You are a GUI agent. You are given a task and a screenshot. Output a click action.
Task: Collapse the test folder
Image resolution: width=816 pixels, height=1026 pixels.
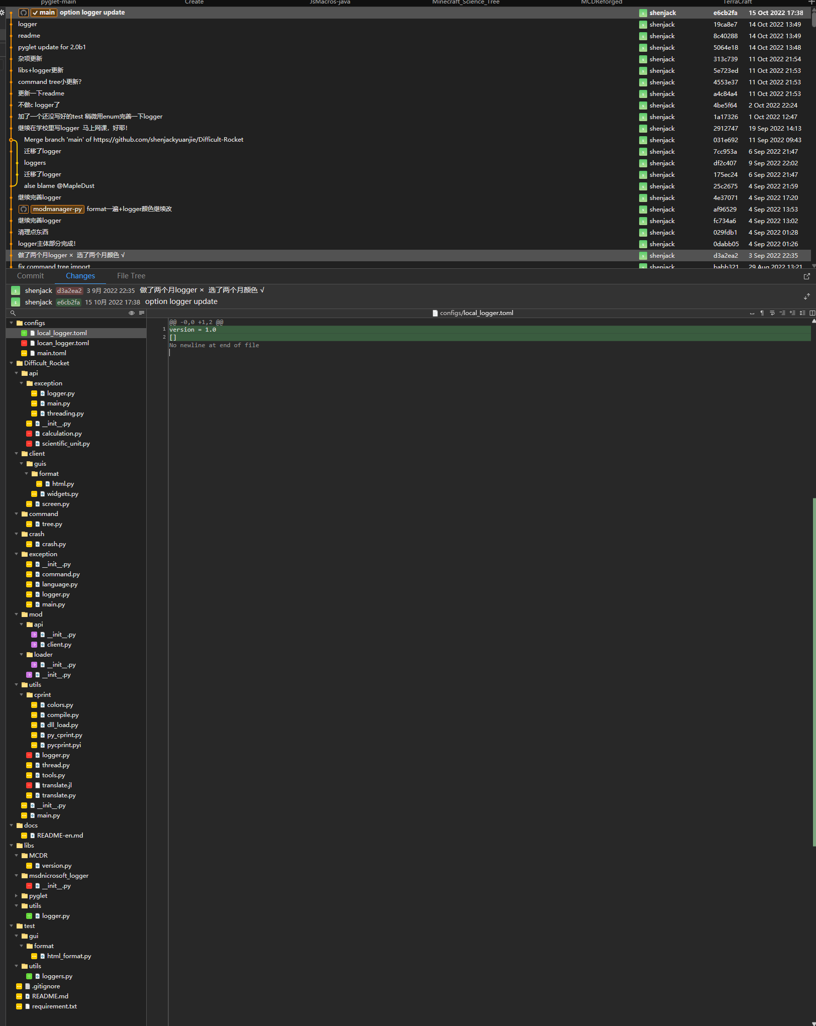pos(12,926)
